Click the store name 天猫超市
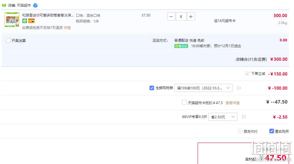The image size is (294, 164). point(24,5)
